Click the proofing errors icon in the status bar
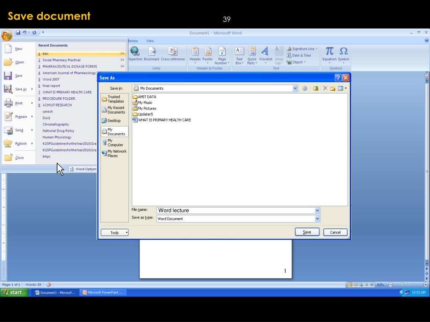This screenshot has width=430, height=322. coord(49,285)
